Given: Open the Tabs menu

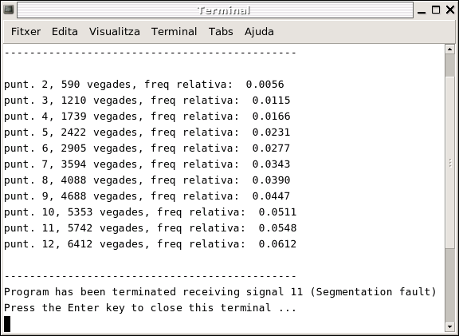Looking at the screenshot, I should [x=221, y=31].
